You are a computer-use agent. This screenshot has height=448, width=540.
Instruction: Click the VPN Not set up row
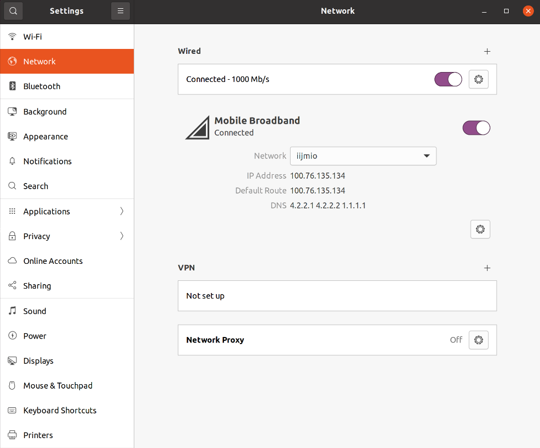337,296
